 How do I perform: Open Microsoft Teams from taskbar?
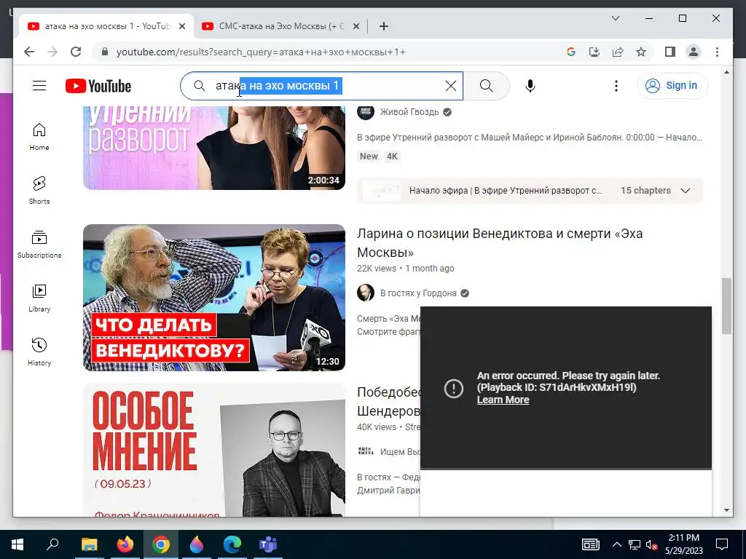point(268,544)
